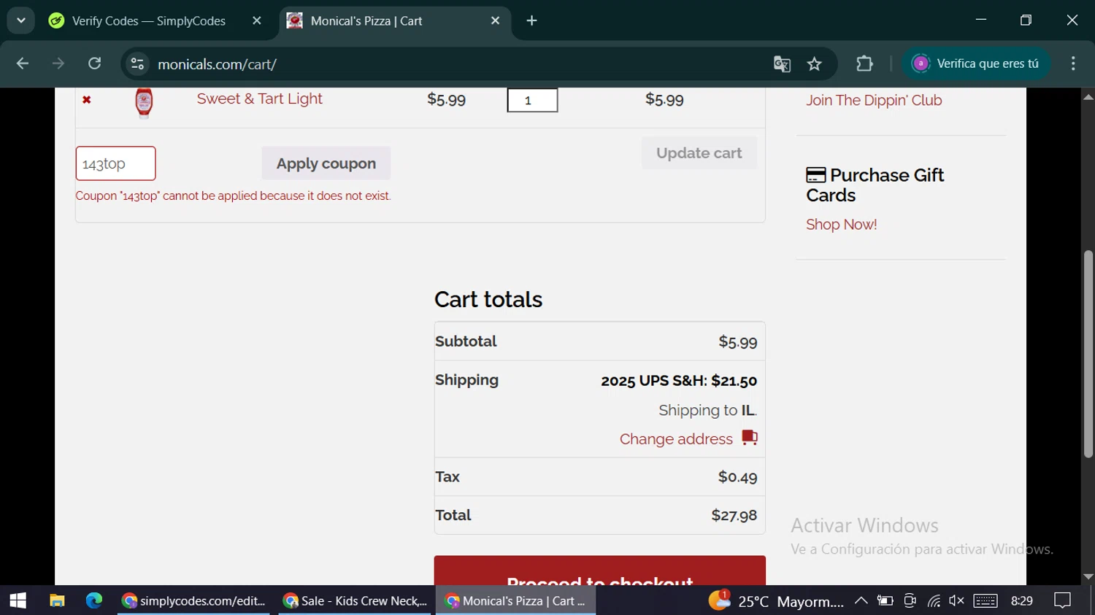
Task: Open the Sweet & Tart Light product link
Action: [x=259, y=98]
